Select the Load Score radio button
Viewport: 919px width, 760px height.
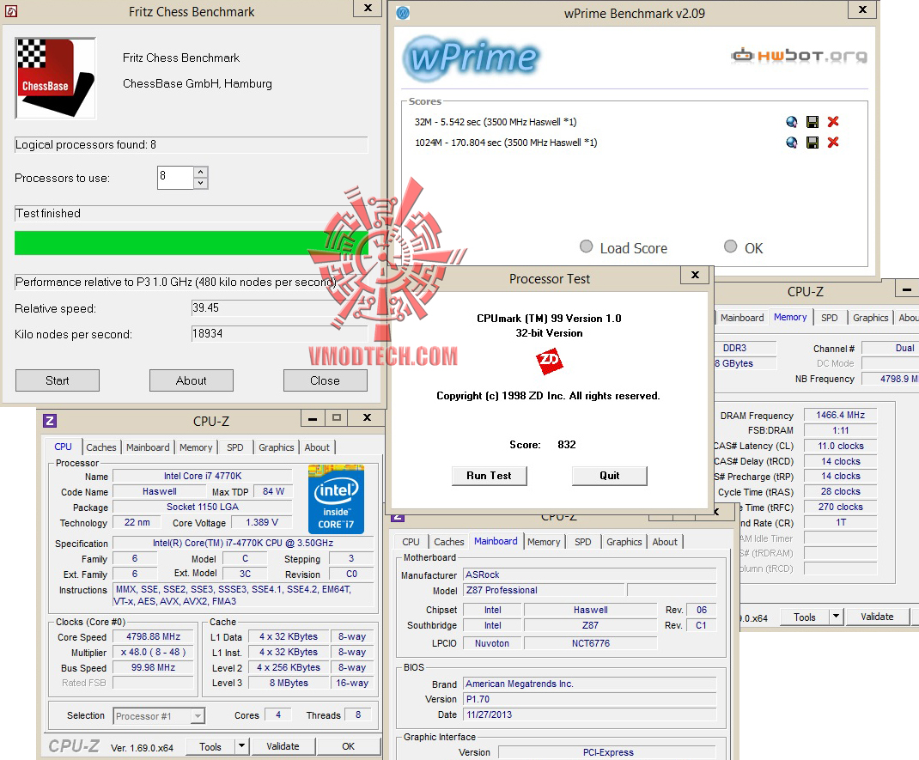(x=586, y=246)
